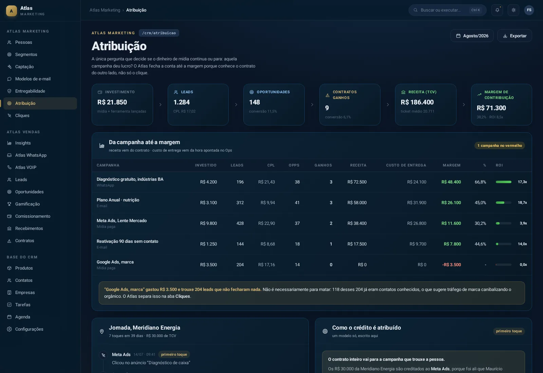Open the notifications bell
543x373 pixels.
[x=497, y=10]
